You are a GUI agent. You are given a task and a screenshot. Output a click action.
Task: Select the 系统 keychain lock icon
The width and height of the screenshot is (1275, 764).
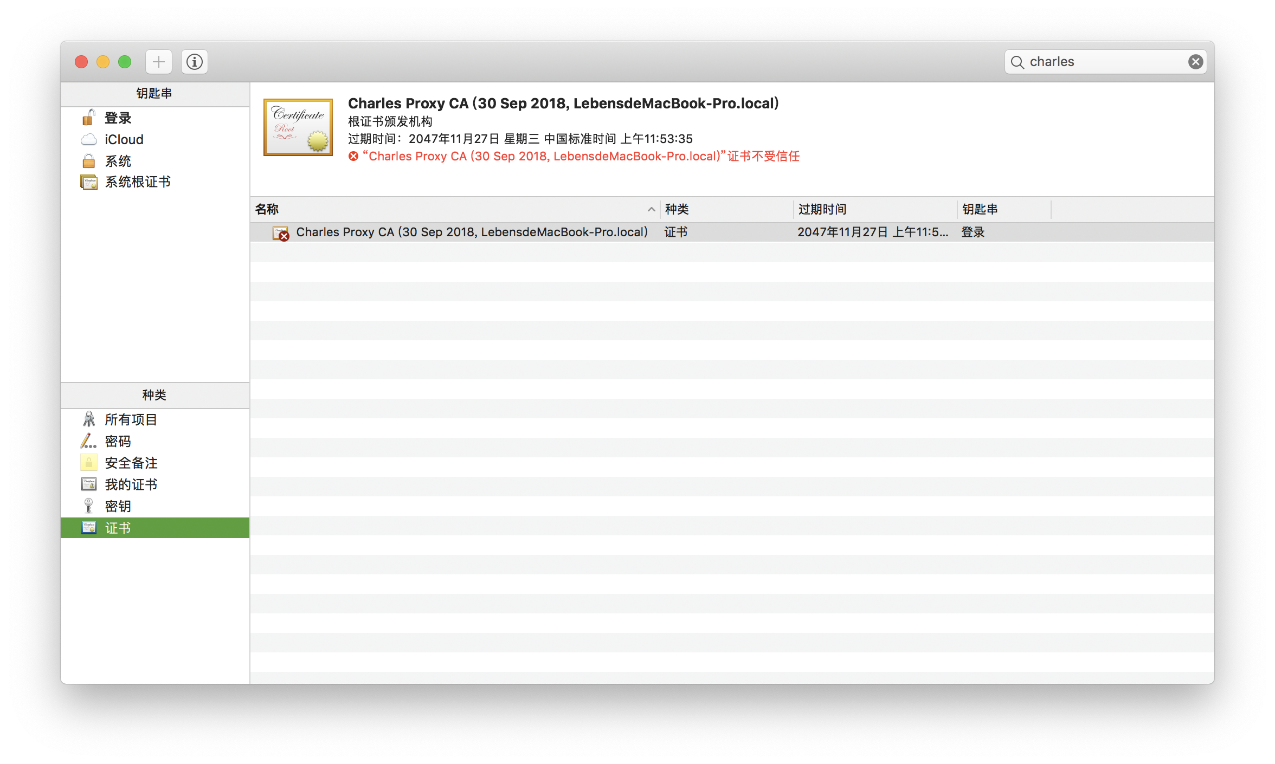[88, 161]
